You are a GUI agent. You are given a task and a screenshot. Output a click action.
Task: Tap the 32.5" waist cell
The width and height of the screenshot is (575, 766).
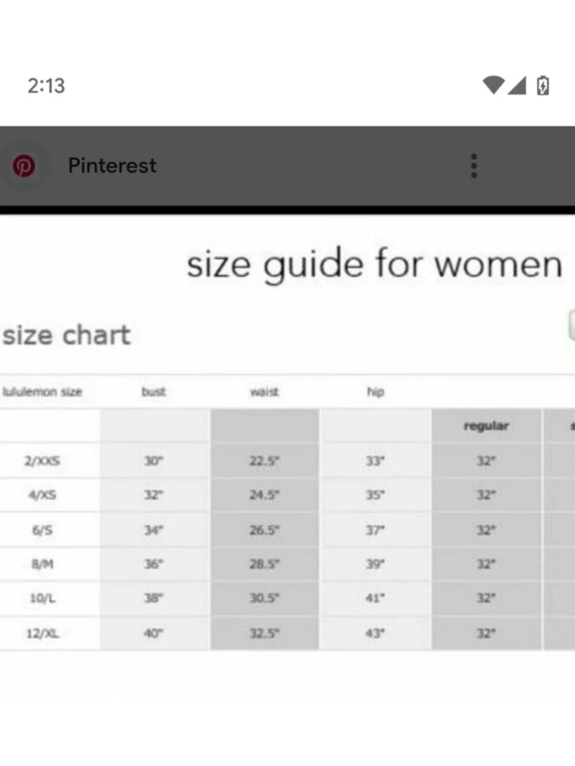264,633
